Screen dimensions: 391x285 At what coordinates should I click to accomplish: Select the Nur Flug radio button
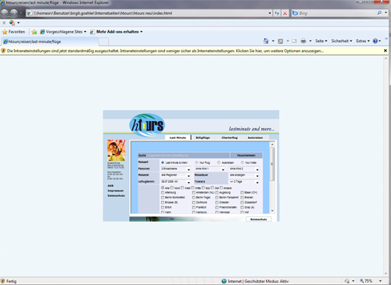[x=197, y=162]
